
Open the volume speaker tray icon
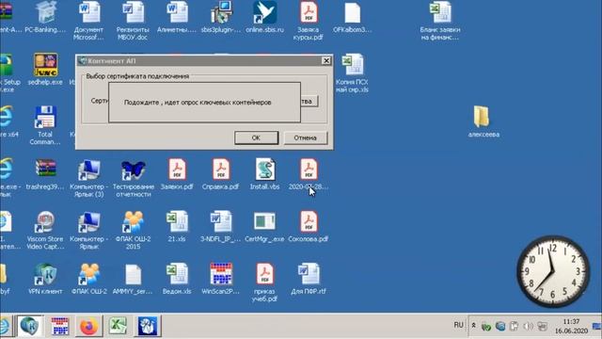pos(528,327)
